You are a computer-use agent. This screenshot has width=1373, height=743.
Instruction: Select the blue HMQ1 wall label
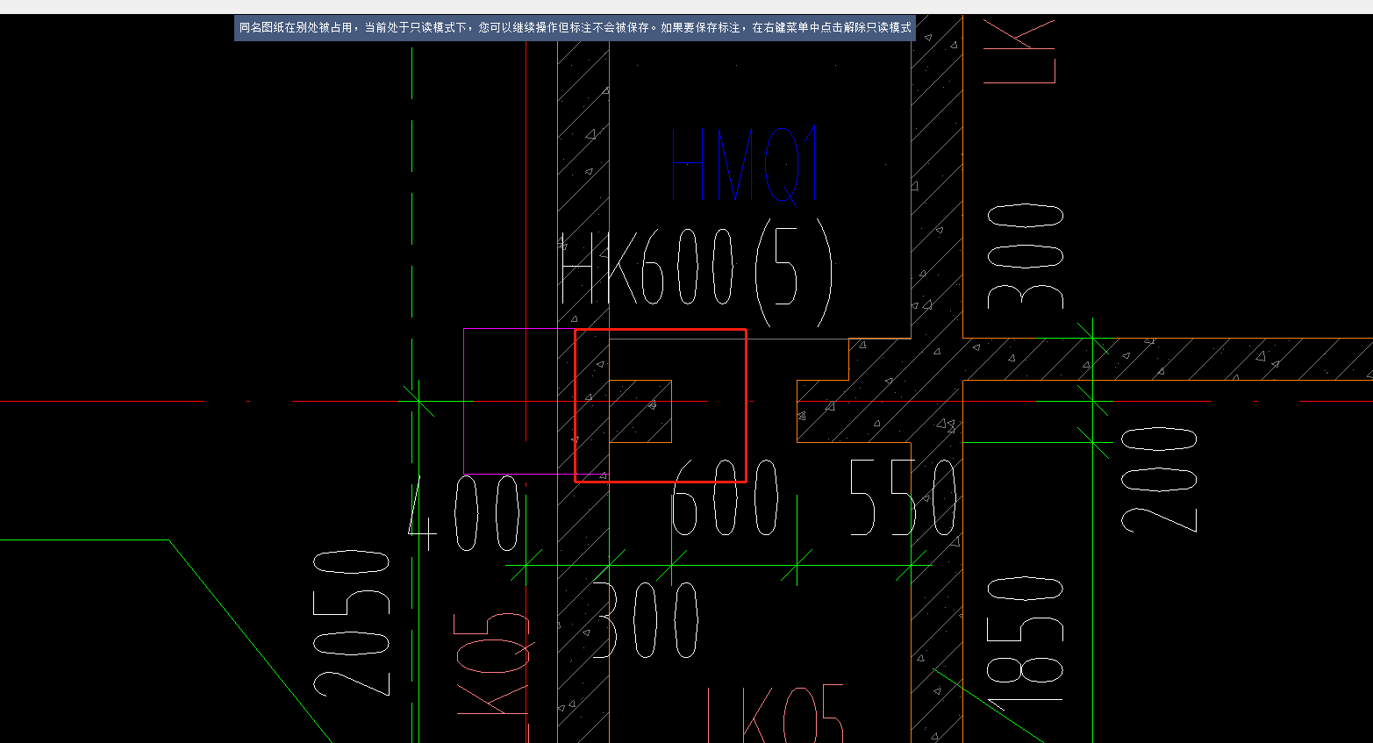click(745, 165)
